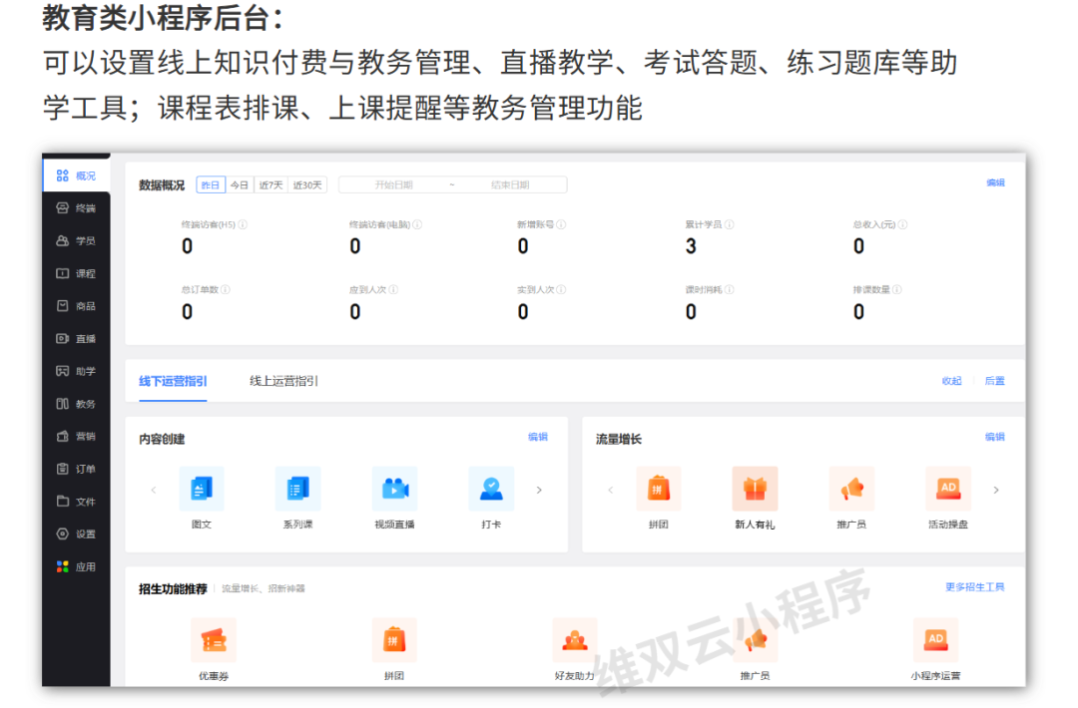Select the 近7天 date range option
Viewport: 1078px width, 708px height.
click(270, 184)
